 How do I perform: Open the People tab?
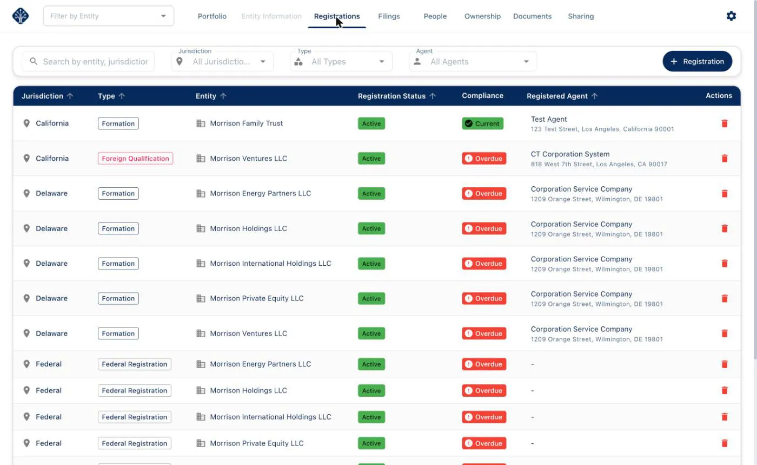coord(435,16)
